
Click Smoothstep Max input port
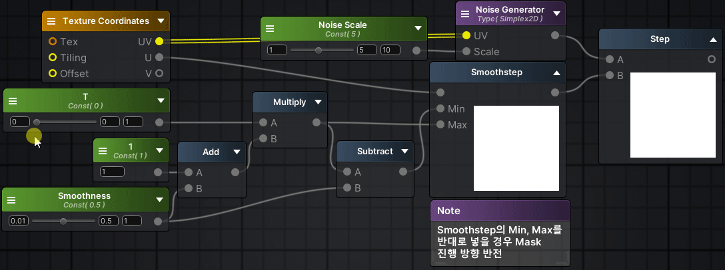click(x=440, y=124)
